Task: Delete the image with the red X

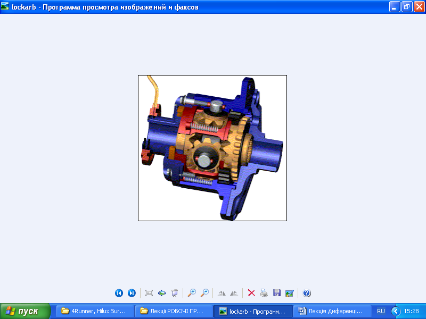Action: (x=251, y=293)
